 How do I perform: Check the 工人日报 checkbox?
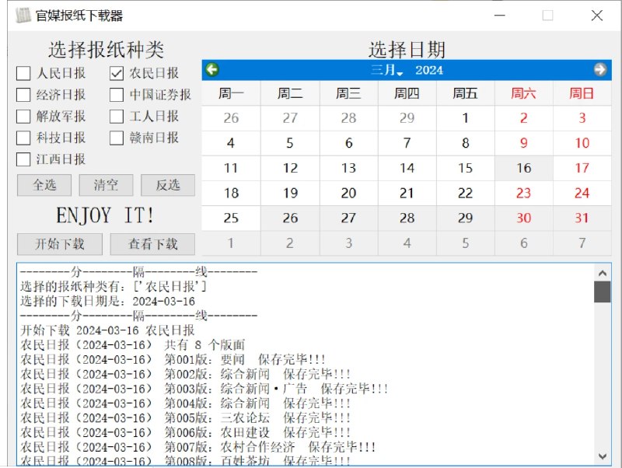click(116, 117)
